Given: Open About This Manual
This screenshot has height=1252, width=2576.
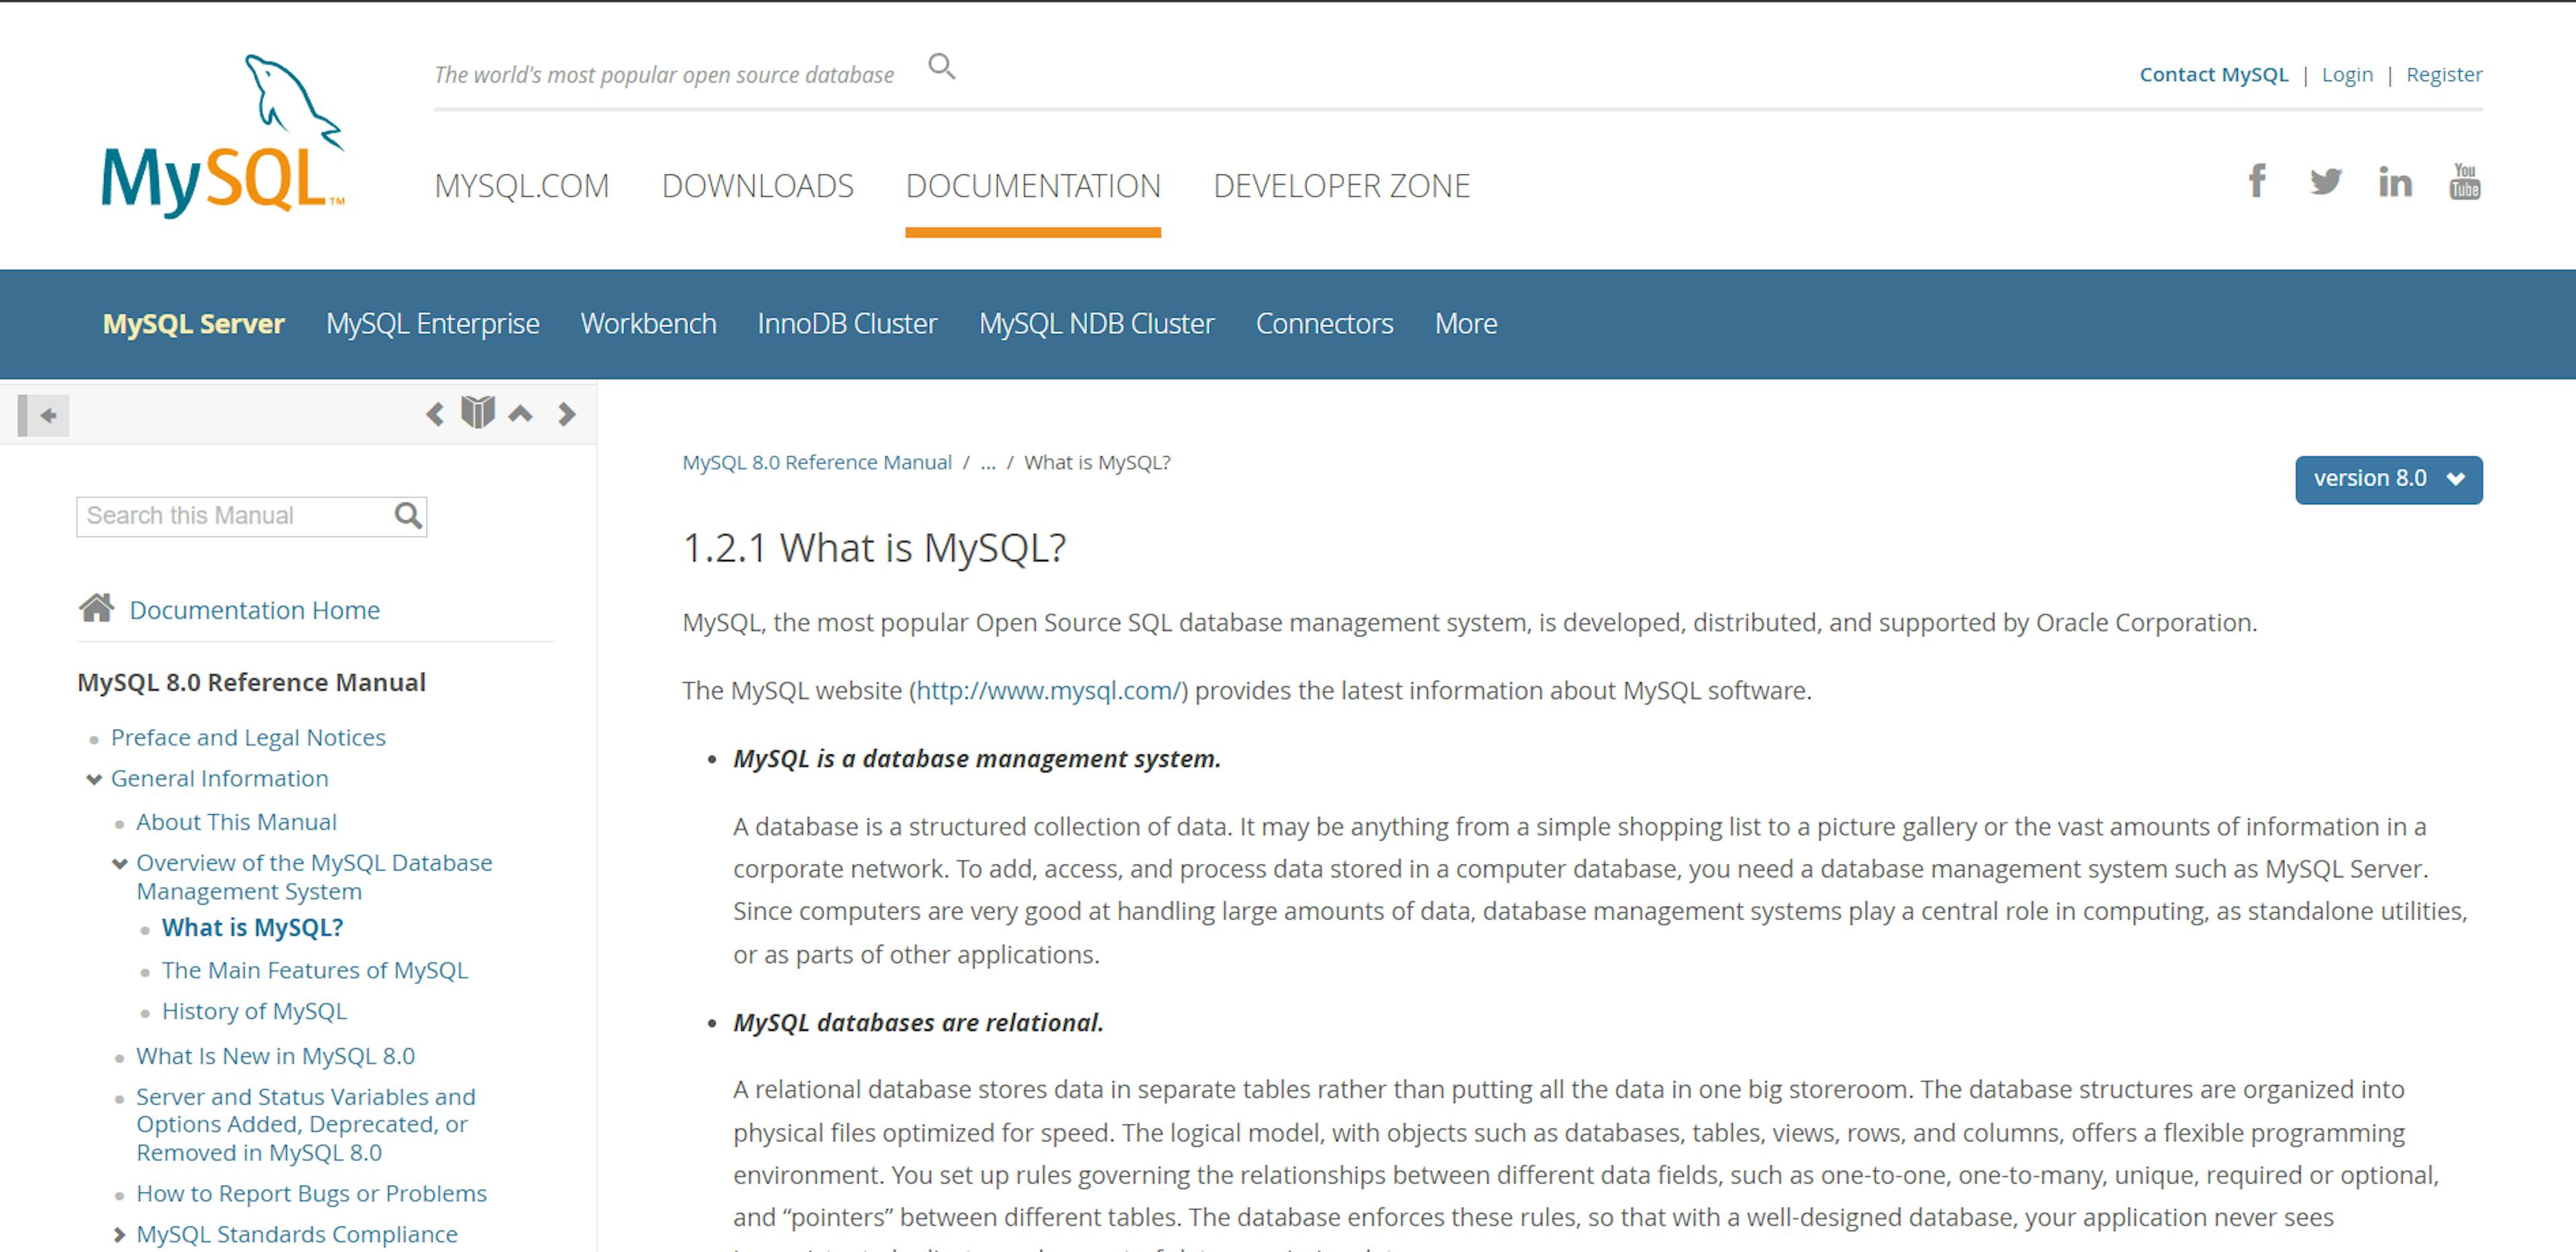Looking at the screenshot, I should [236, 822].
